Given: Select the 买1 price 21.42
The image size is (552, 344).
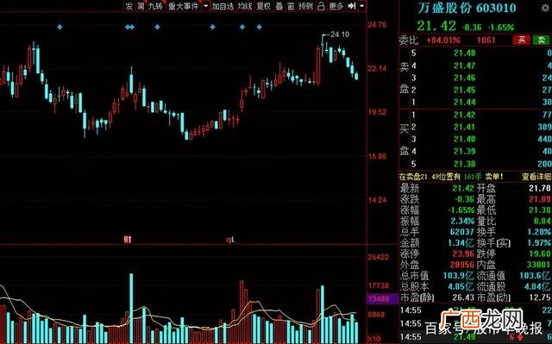Looking at the screenshot, I should 464,115.
